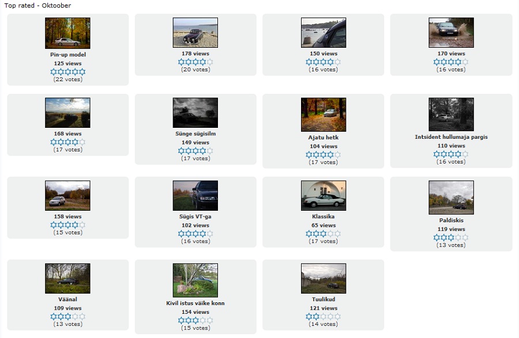Viewport: 519px width, 338px height.
Task: Open the Pin-up model photo thumbnail
Action: click(x=67, y=33)
